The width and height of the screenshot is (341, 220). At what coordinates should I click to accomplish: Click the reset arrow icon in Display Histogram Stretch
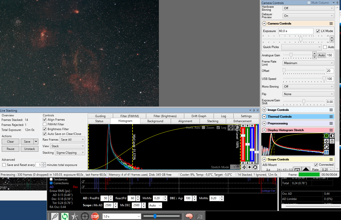326,147
